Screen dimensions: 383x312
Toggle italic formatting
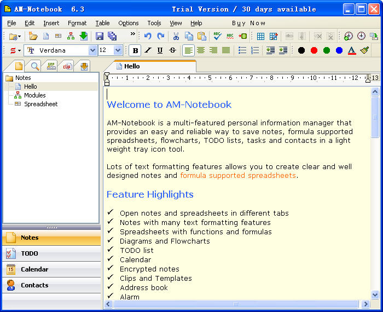148,50
